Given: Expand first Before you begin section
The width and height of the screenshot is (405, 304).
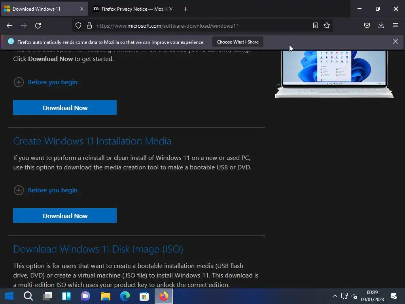Looking at the screenshot, I should (45, 82).
